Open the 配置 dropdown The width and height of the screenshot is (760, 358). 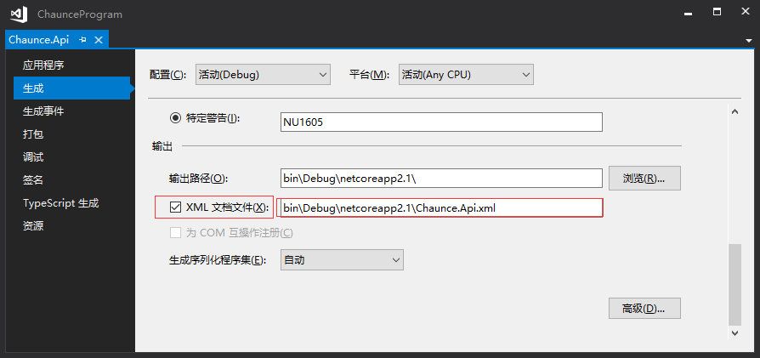click(x=263, y=75)
